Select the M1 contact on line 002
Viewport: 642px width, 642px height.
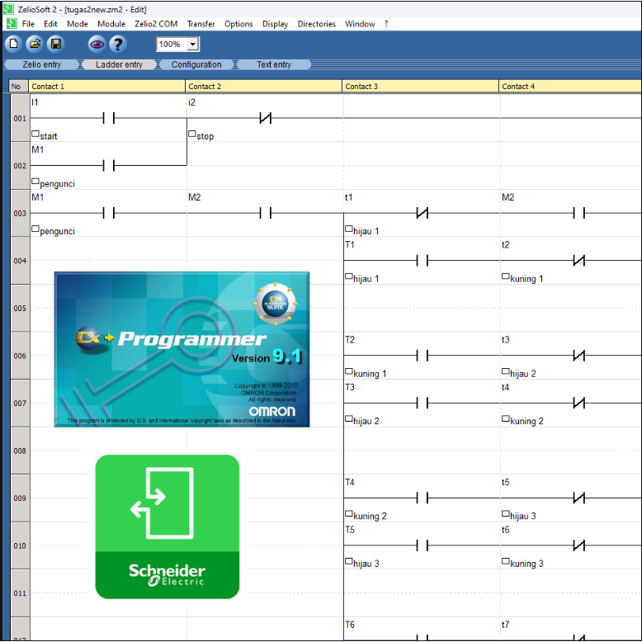point(108,166)
